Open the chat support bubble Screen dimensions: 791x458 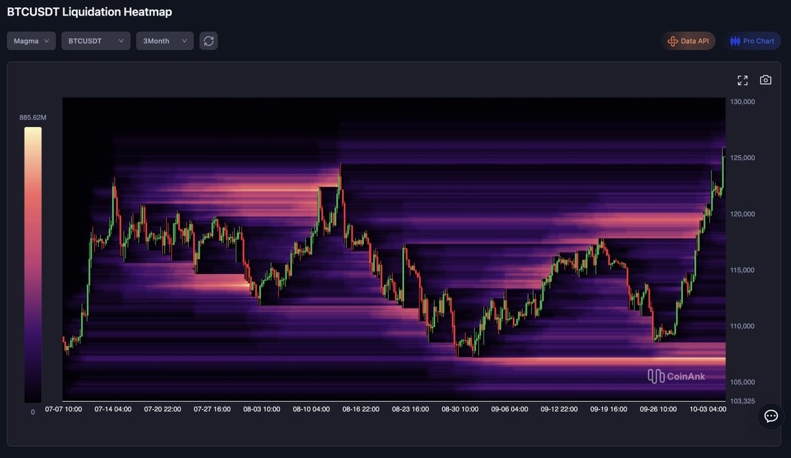pyautogui.click(x=770, y=416)
